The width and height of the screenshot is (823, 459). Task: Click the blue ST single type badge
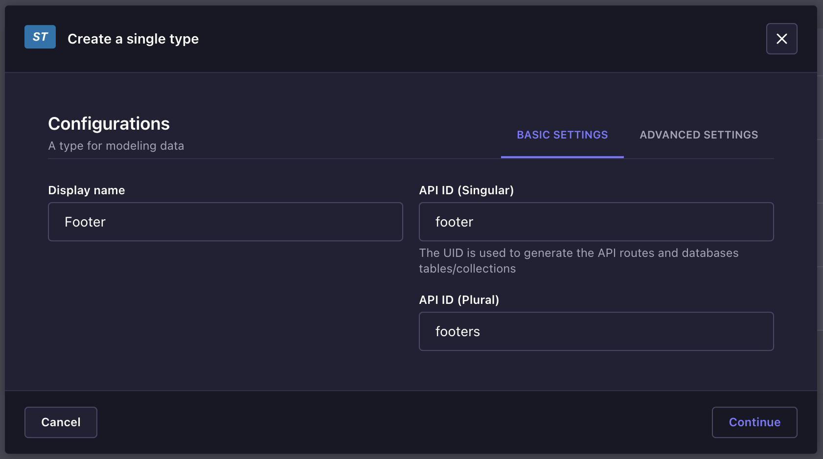click(x=40, y=37)
